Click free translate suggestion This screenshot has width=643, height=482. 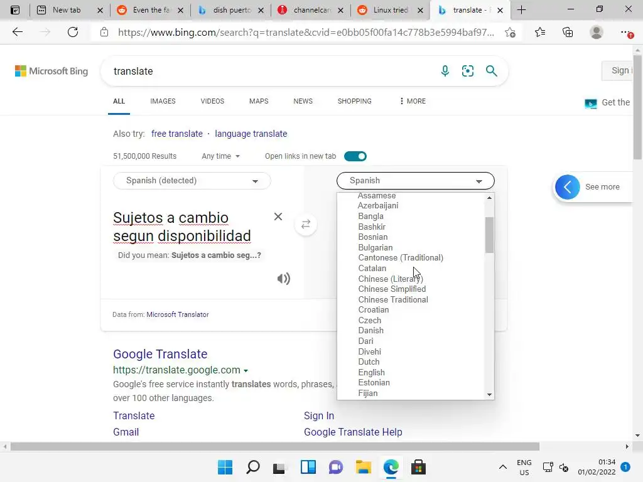point(176,134)
